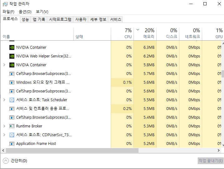The width and height of the screenshot is (224, 169).
Task: Open the 파일(F) menu
Action: 8,12
